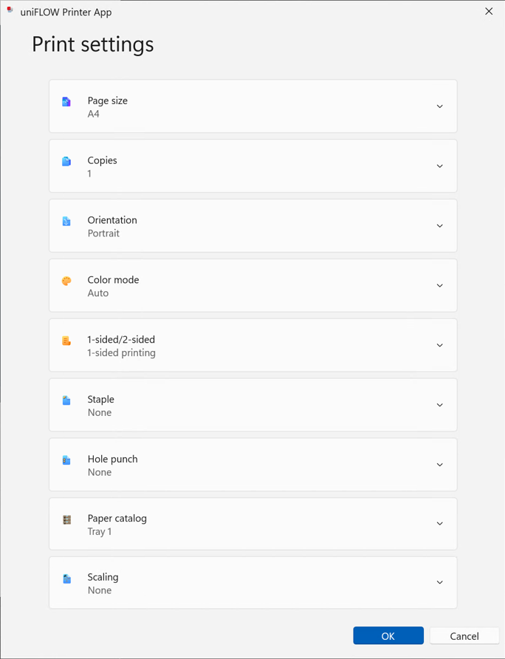The width and height of the screenshot is (505, 659).
Task: Expand the Color mode chevron
Action: [x=439, y=286]
